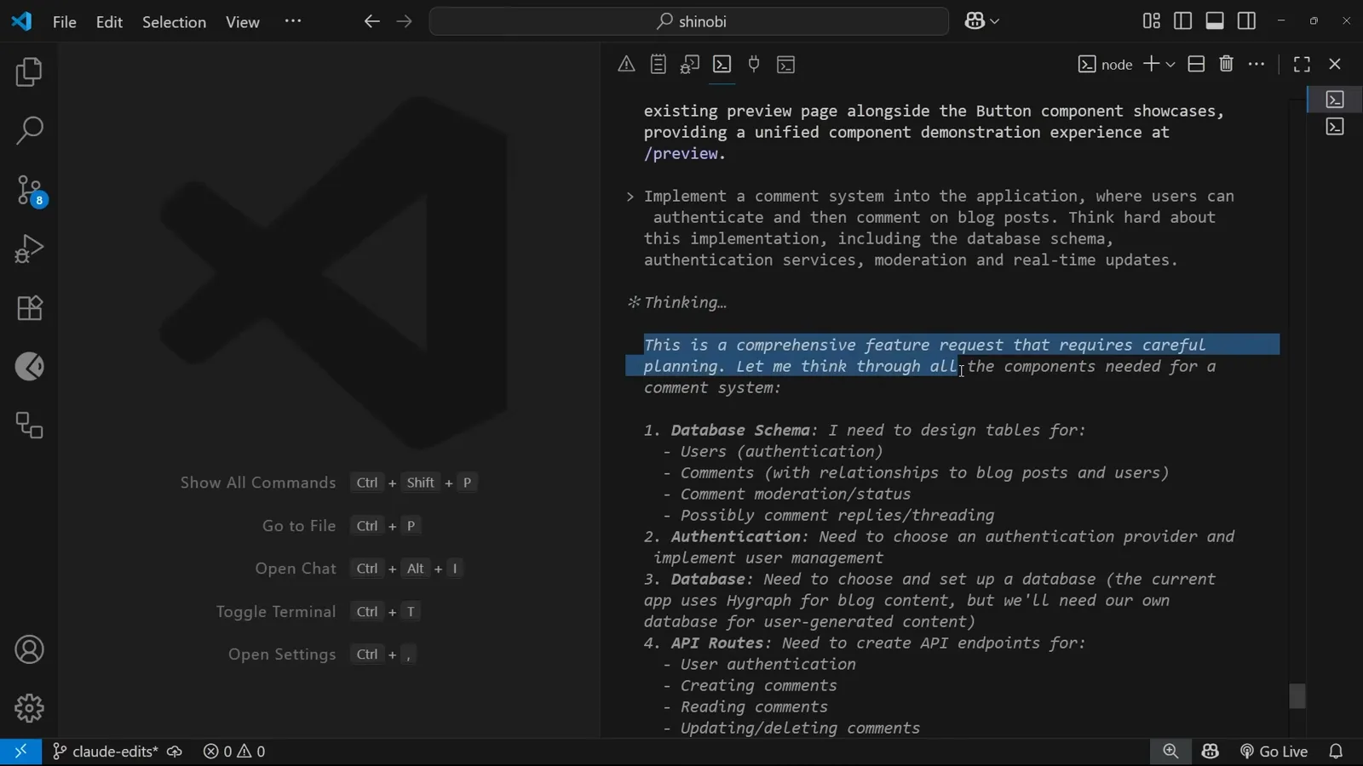Open notifications bell in status bar

tap(1336, 752)
